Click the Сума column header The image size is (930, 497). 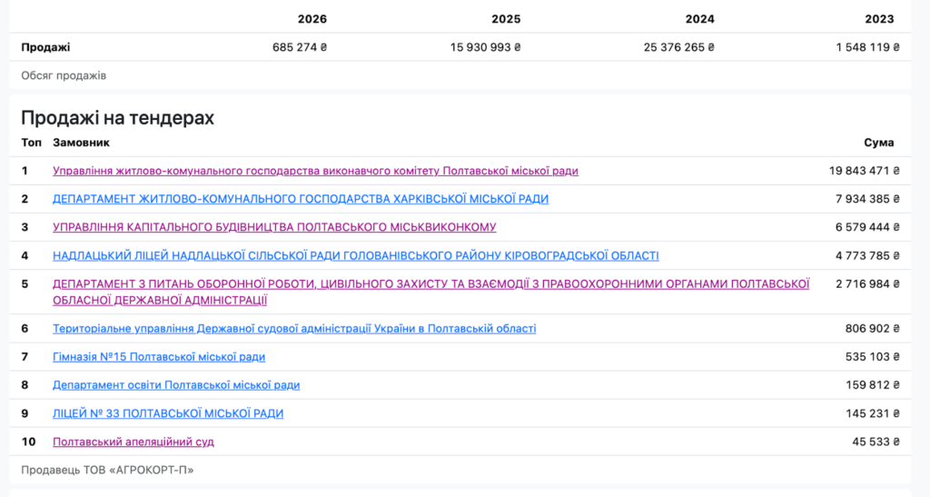(x=878, y=143)
